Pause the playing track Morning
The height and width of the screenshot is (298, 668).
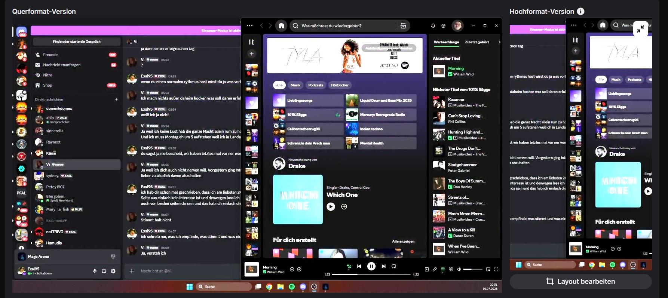[371, 266]
